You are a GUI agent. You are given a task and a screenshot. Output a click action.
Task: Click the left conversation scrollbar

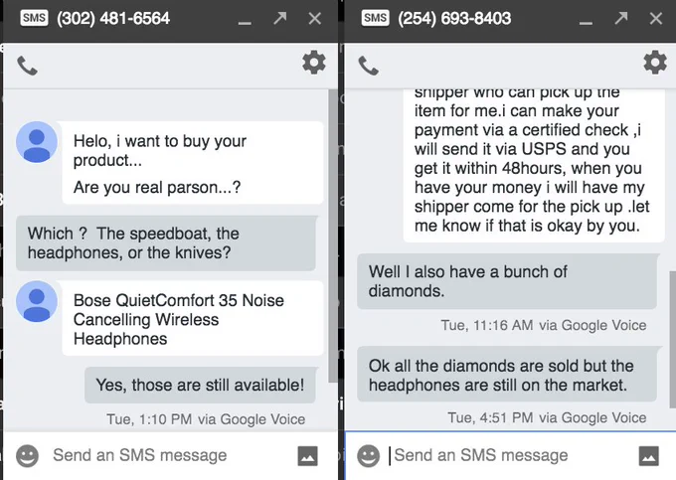coord(333,236)
